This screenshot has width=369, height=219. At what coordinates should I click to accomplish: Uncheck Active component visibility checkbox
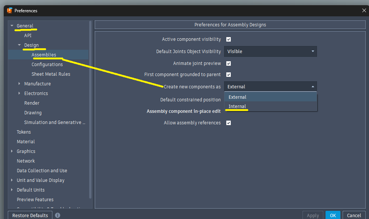point(229,39)
